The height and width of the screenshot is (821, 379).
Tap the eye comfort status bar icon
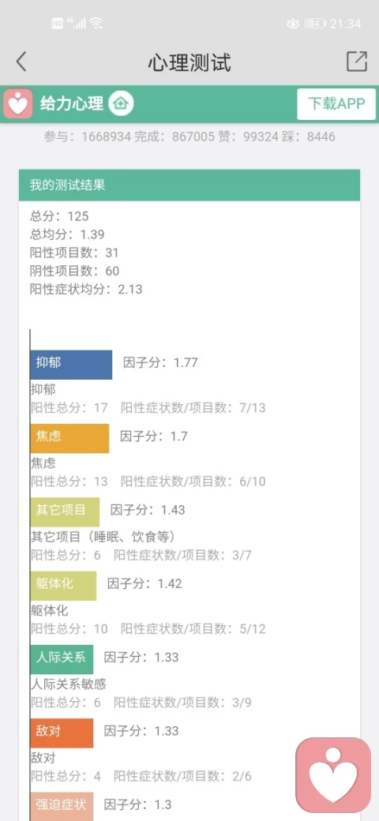292,24
